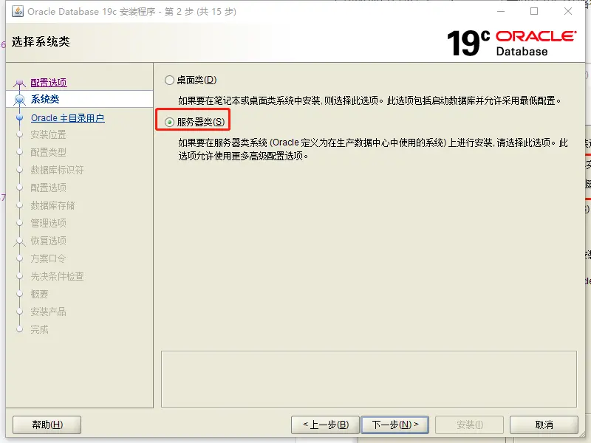Click the 桌面类 description text
The width and height of the screenshot is (591, 443).
pos(370,100)
